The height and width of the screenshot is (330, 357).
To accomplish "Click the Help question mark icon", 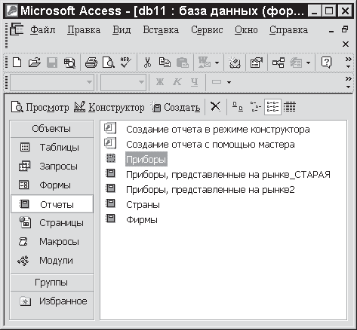I will click(x=326, y=63).
